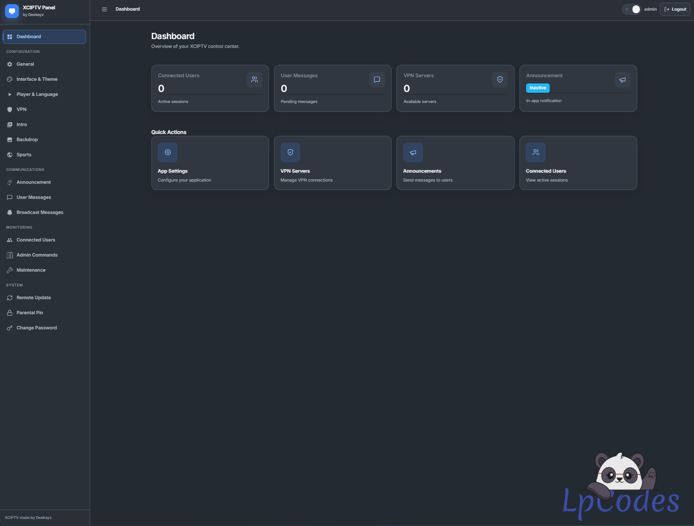This screenshot has height=526, width=694.
Task: Open the Announcements quick action megaphone icon
Action: (x=413, y=152)
